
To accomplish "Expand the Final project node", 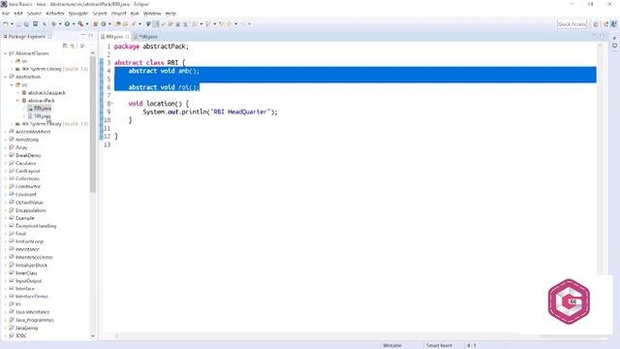I will coord(6,234).
